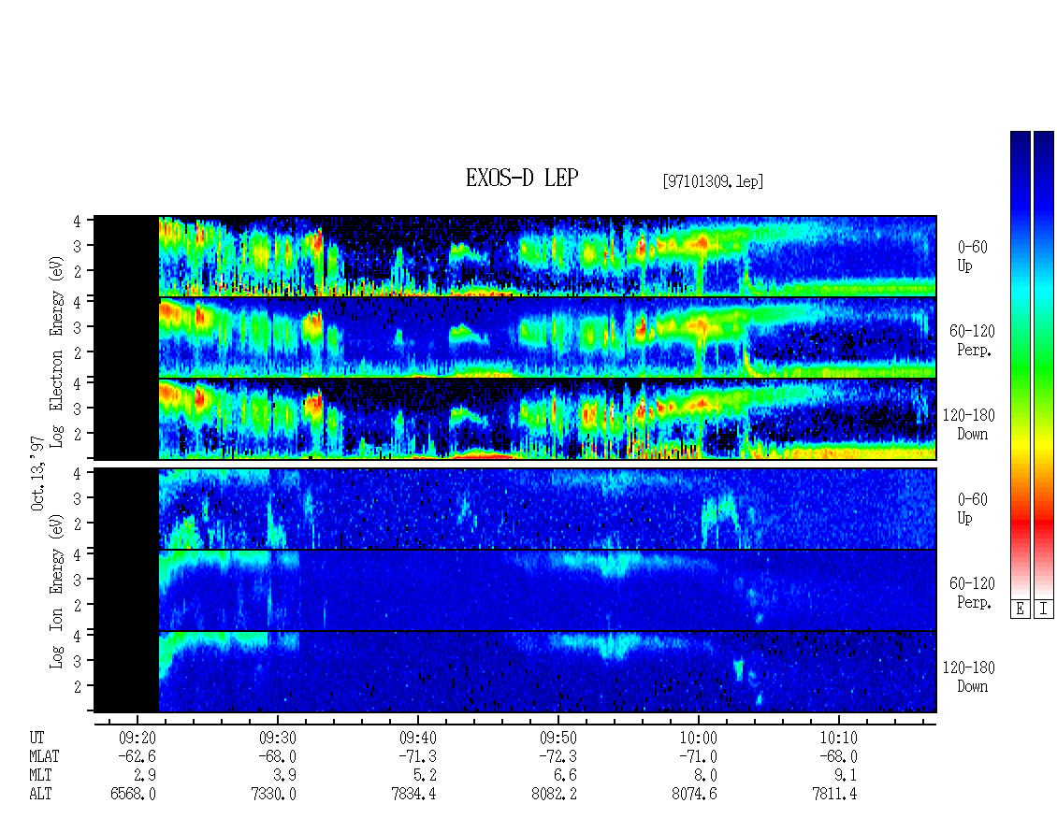This screenshot has width=1057, height=818.
Task: Click the ion 0-60 Up panel label
Action: pyautogui.click(x=972, y=508)
